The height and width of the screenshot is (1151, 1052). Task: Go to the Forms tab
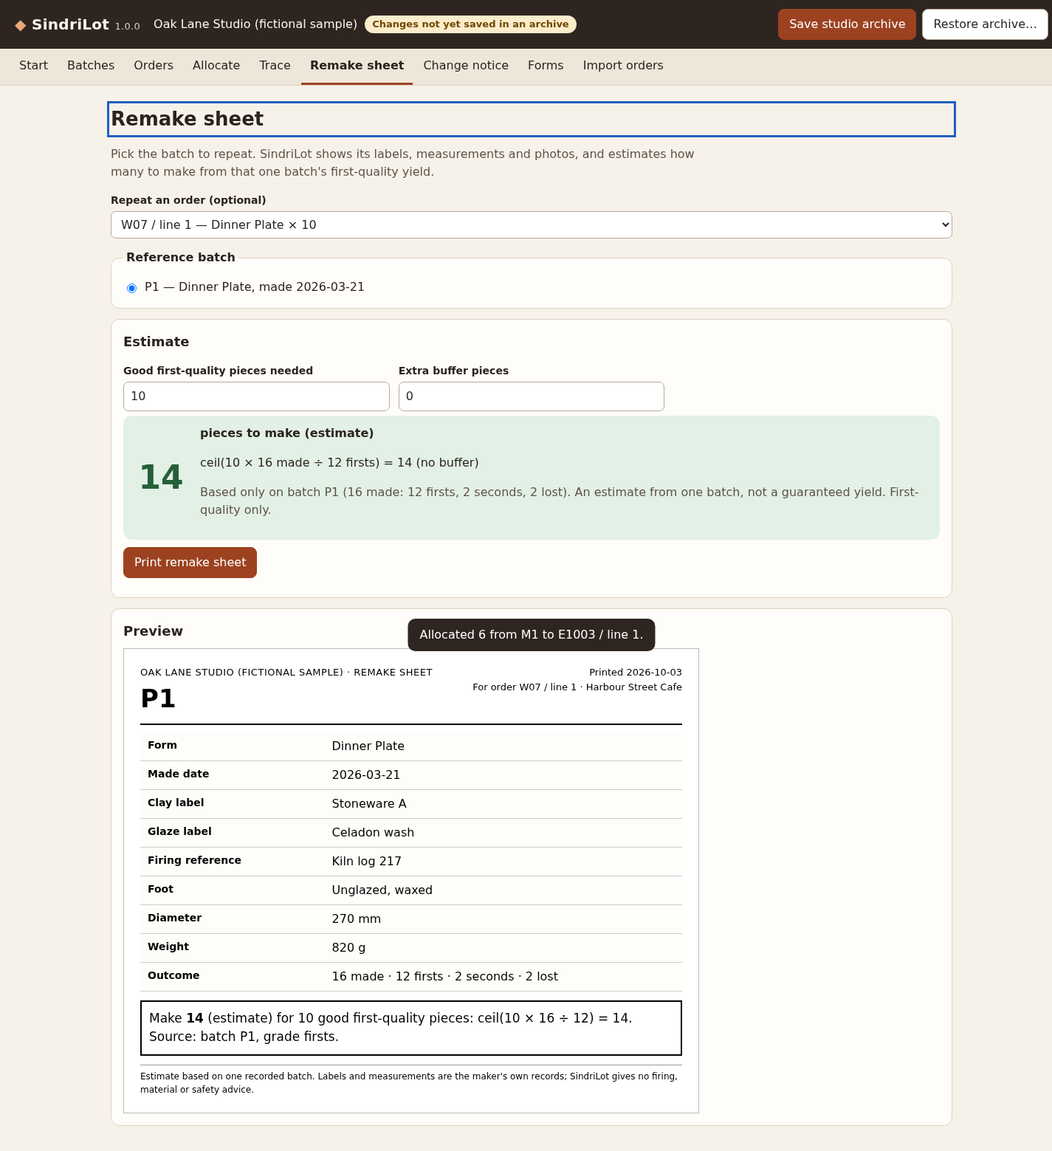[x=546, y=66]
